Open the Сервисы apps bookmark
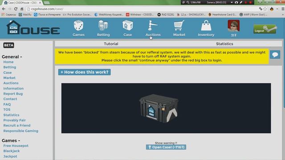 [x=9, y=15]
